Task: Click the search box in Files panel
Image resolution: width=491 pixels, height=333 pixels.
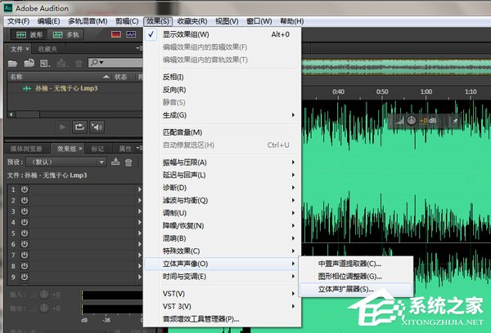Action: [115, 63]
